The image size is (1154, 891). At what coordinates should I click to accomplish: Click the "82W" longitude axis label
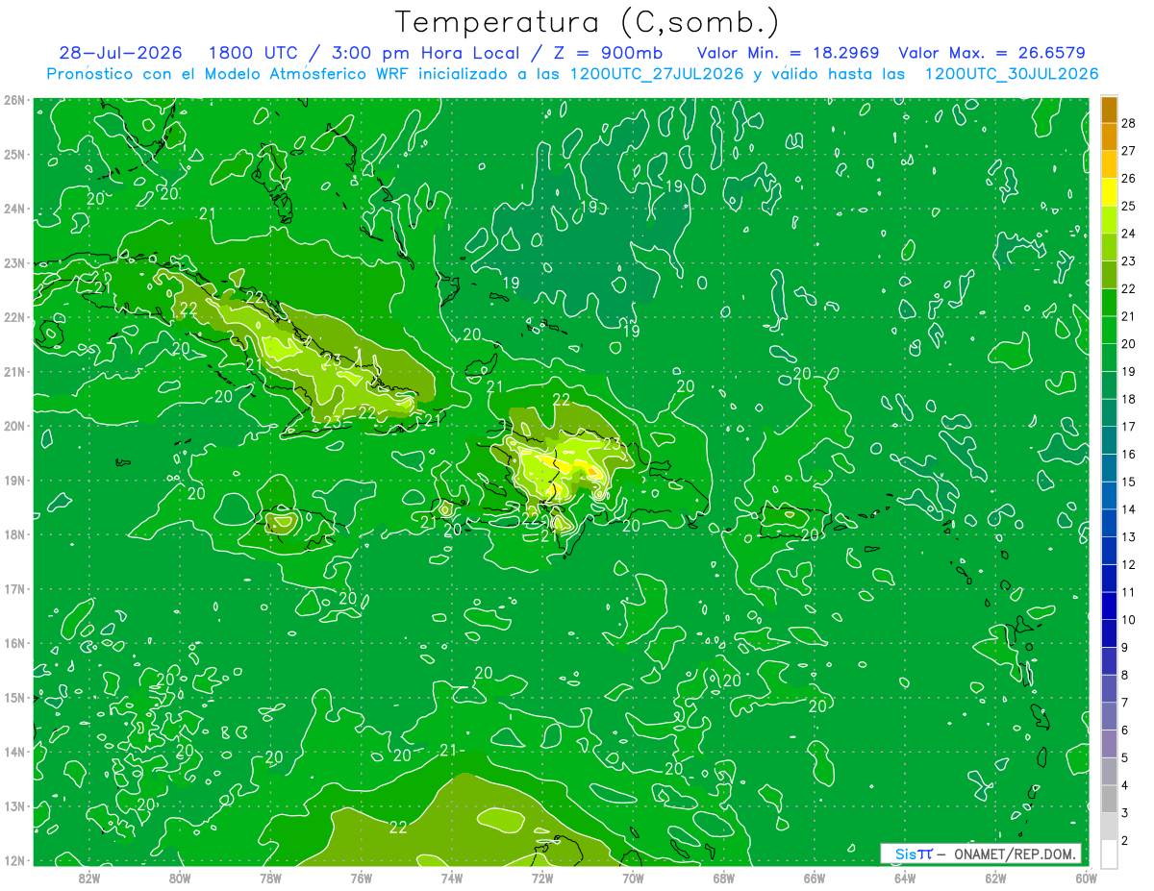tap(89, 878)
